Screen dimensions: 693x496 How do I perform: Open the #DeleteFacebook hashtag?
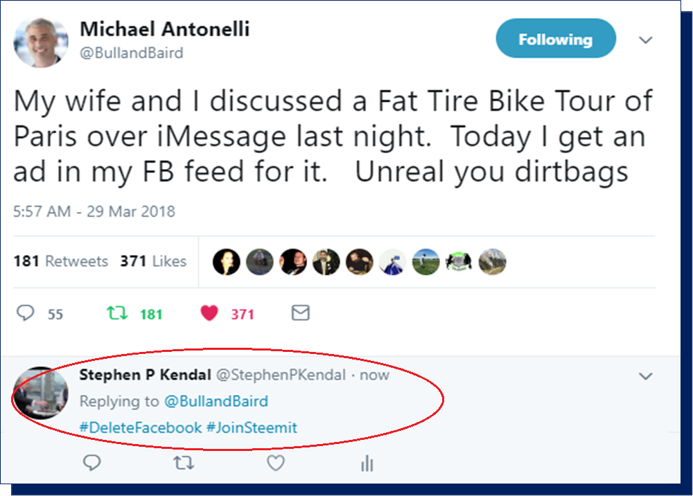[141, 427]
